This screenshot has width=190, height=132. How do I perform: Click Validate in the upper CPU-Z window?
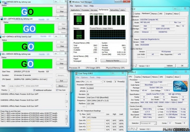pyautogui.click(x=170, y=66)
